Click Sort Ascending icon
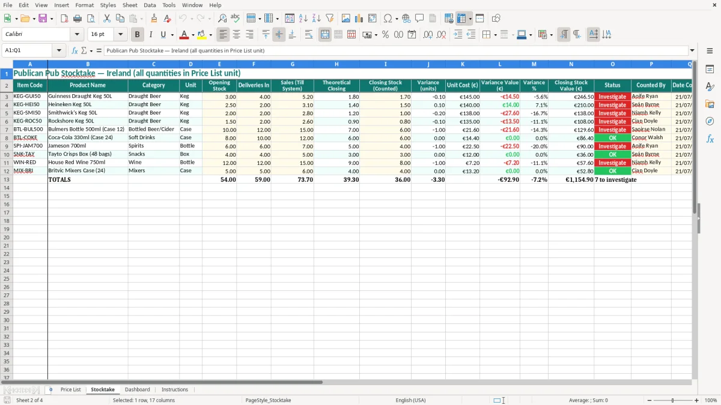 click(303, 19)
